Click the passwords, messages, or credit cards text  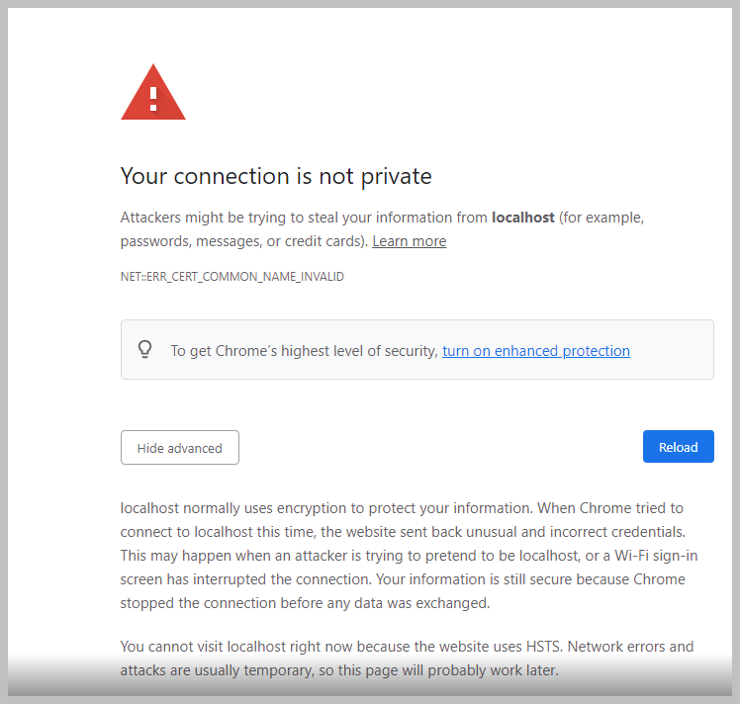pos(244,241)
